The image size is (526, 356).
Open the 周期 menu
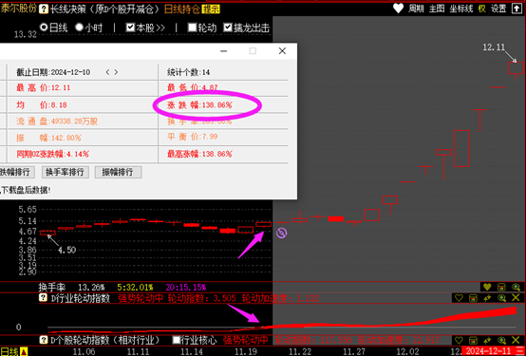416,9
